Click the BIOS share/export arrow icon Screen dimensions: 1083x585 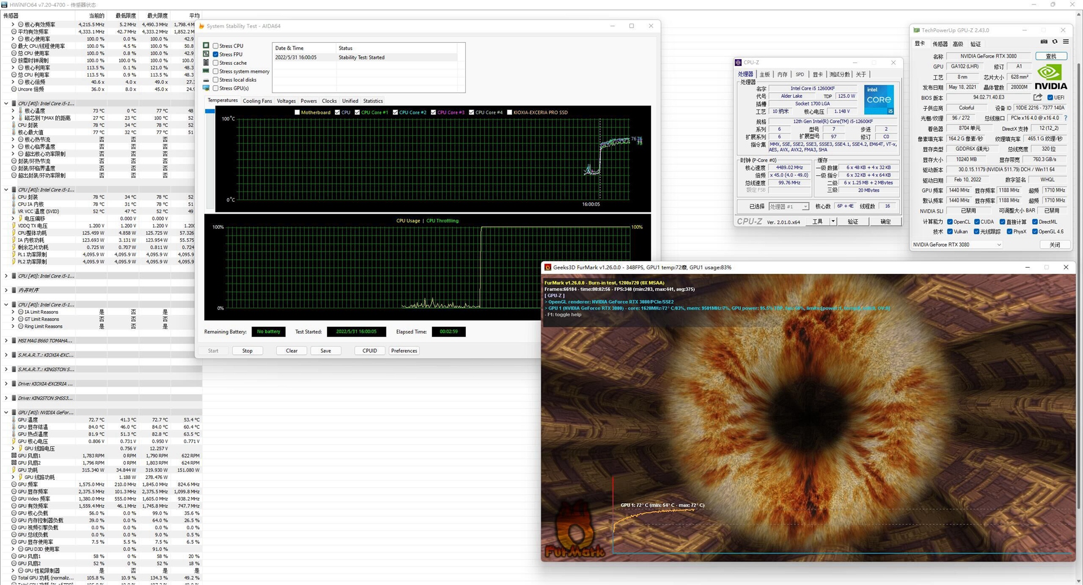1037,97
